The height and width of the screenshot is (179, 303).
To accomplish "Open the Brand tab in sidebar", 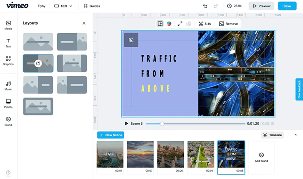I will pyautogui.click(x=8, y=121).
